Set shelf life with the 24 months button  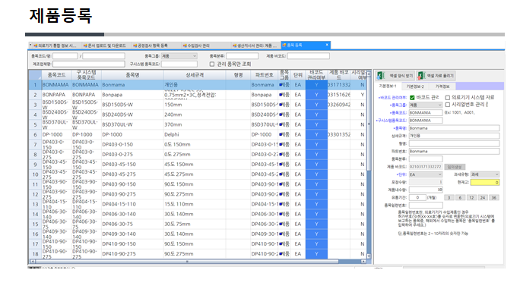[x=483, y=198]
